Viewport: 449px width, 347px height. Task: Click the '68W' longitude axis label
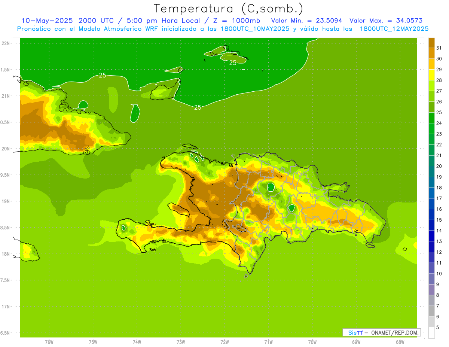[400, 342]
